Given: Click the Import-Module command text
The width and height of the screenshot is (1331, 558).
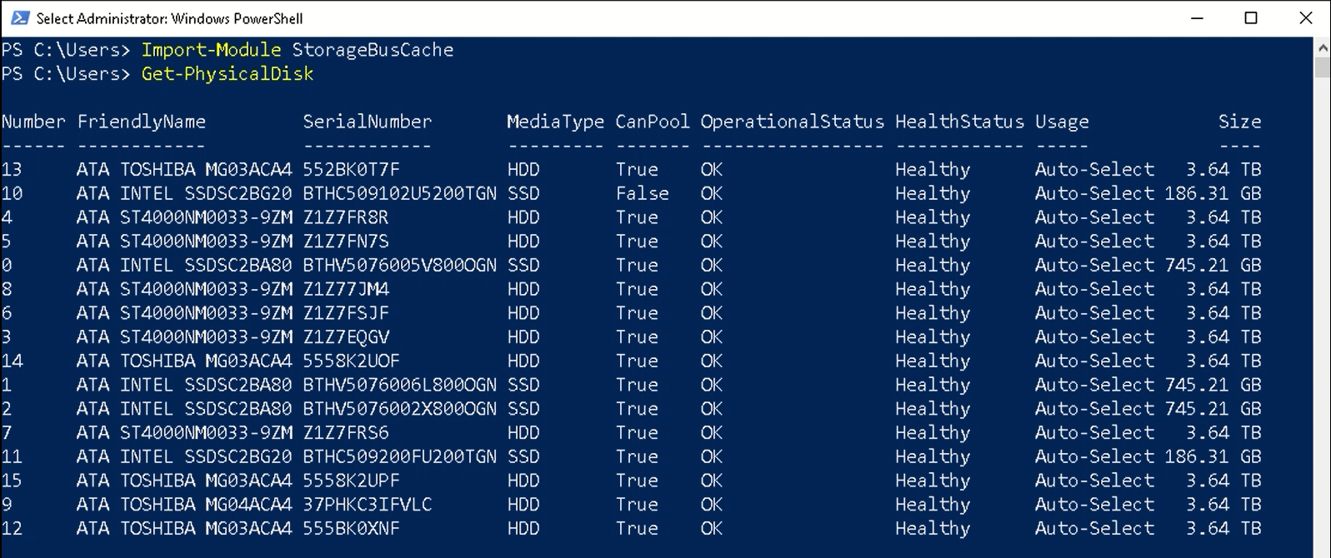Looking at the screenshot, I should [x=211, y=50].
